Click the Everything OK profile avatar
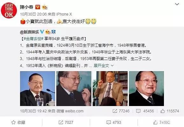The image size is (184, 127). (9, 10)
